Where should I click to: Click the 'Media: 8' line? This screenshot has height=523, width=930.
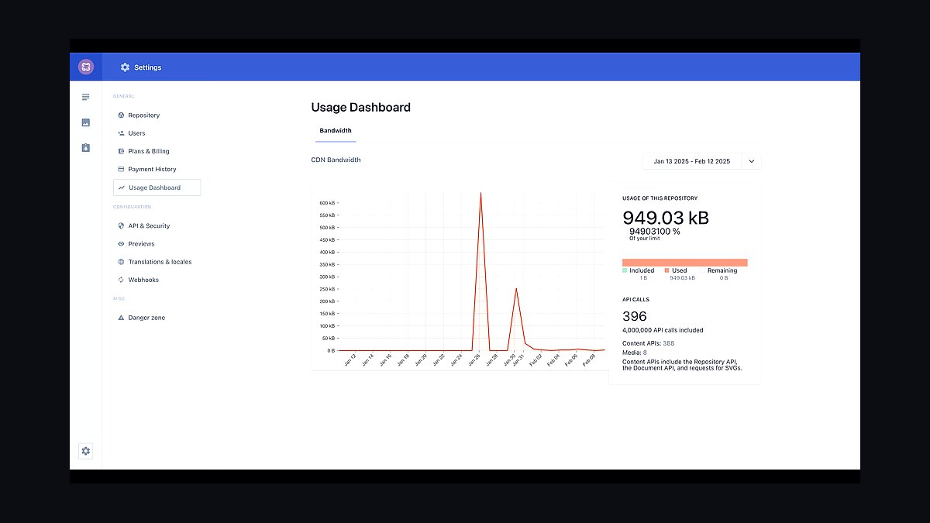tap(635, 353)
